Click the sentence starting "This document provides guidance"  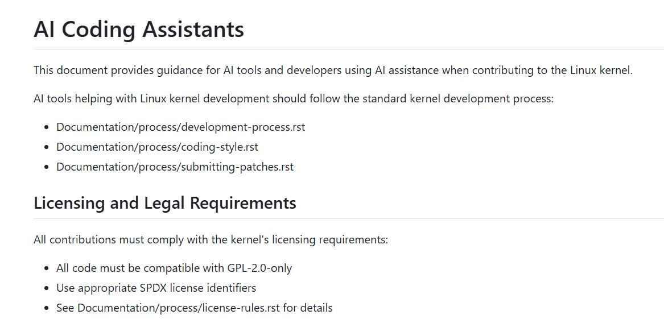pyautogui.click(x=333, y=71)
